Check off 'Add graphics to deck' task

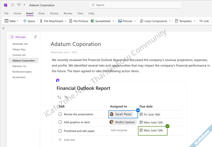click(x=60, y=122)
